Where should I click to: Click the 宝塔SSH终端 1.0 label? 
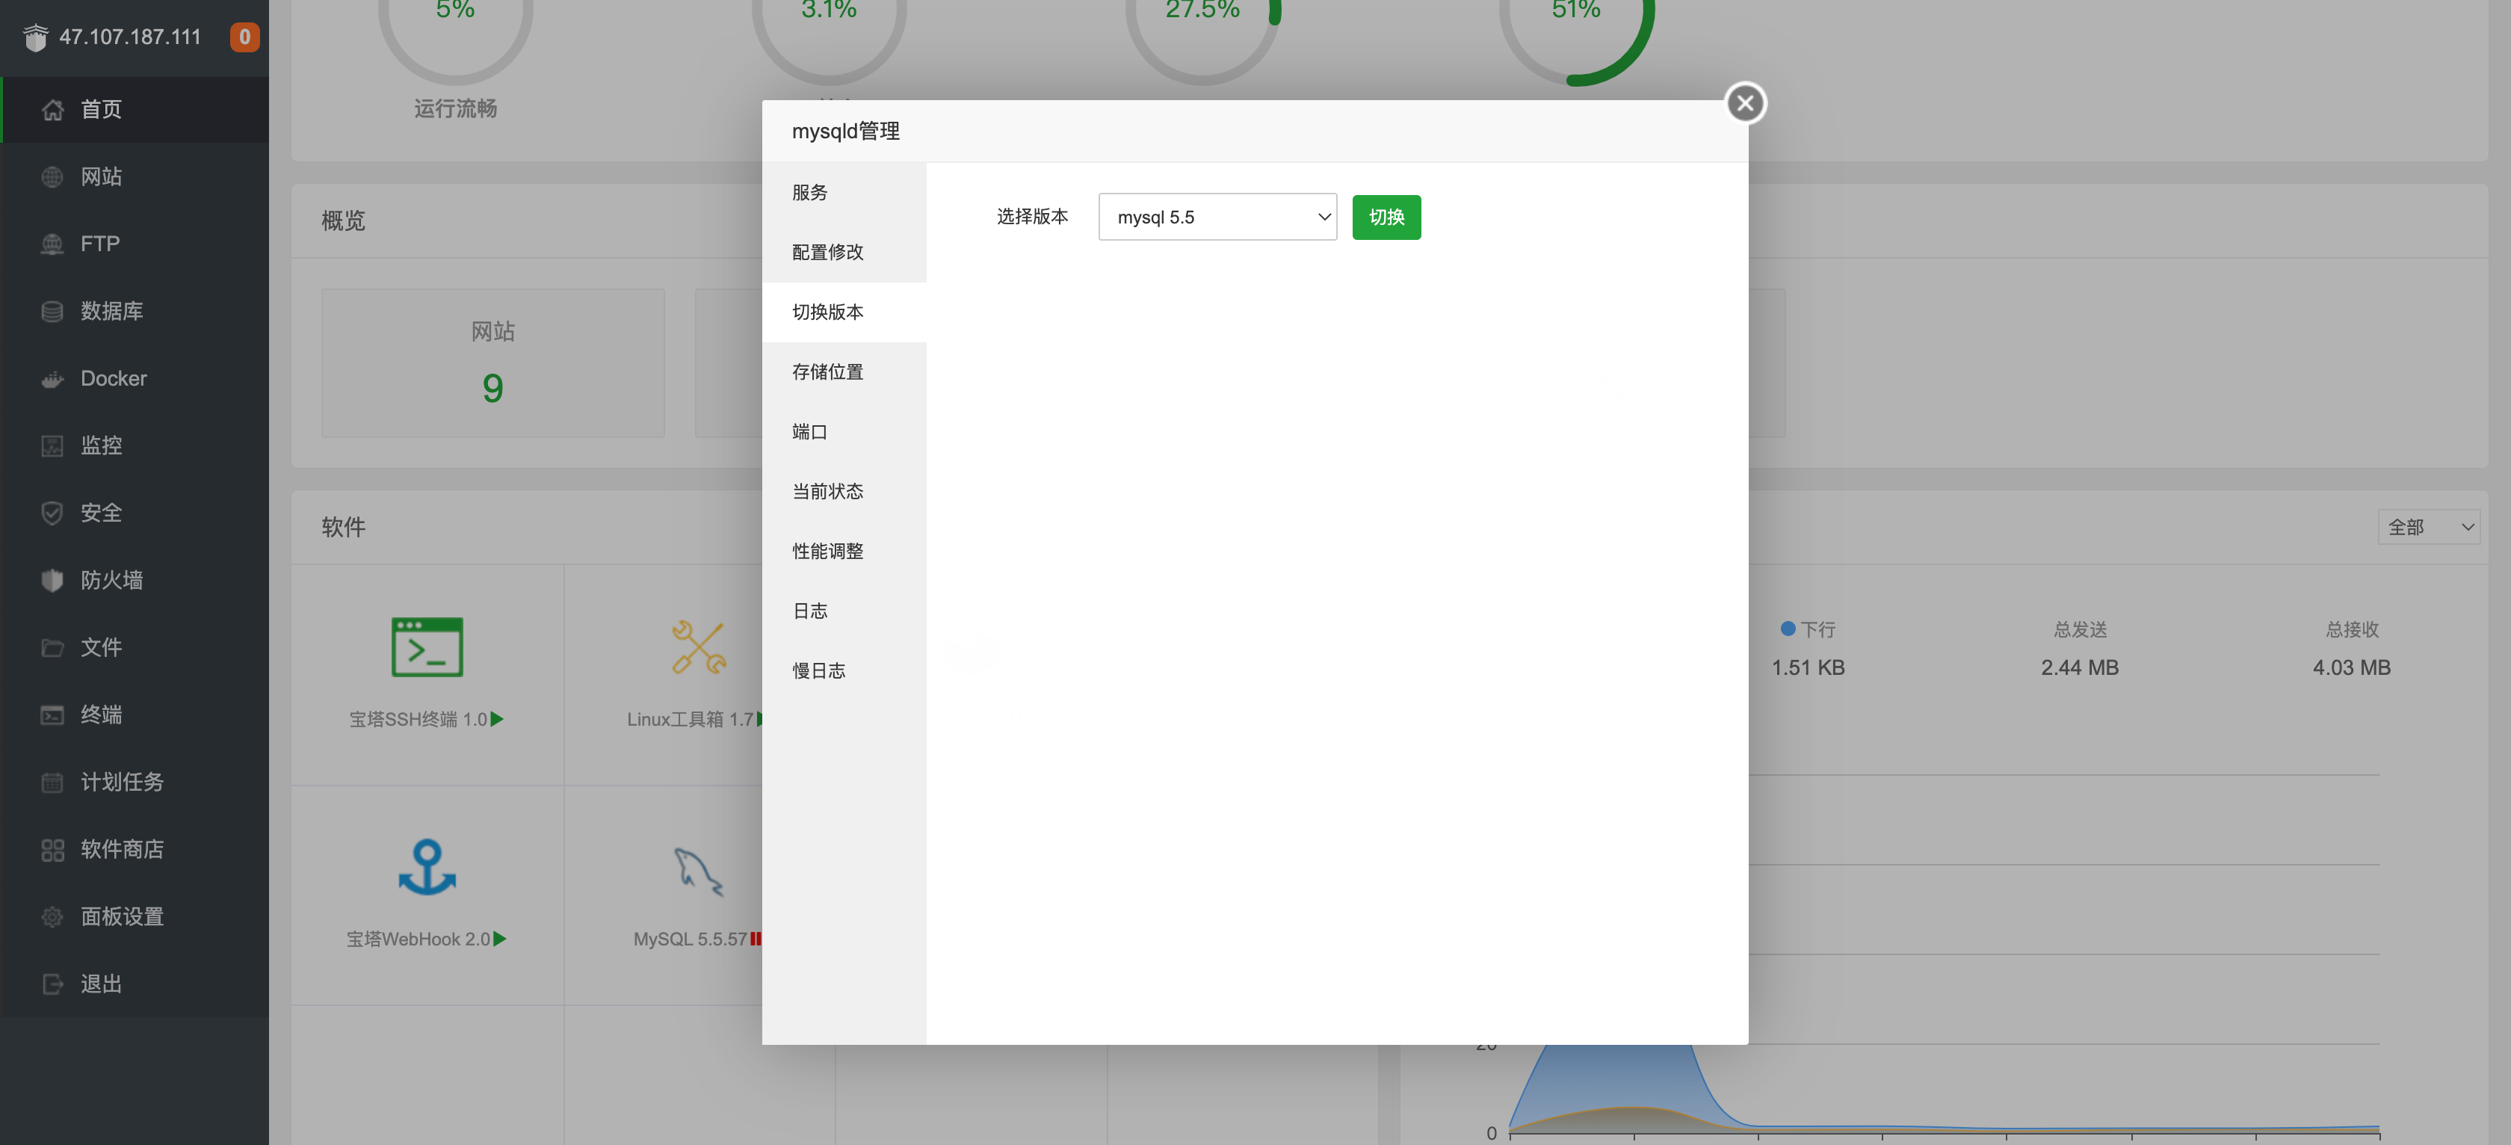click(418, 719)
